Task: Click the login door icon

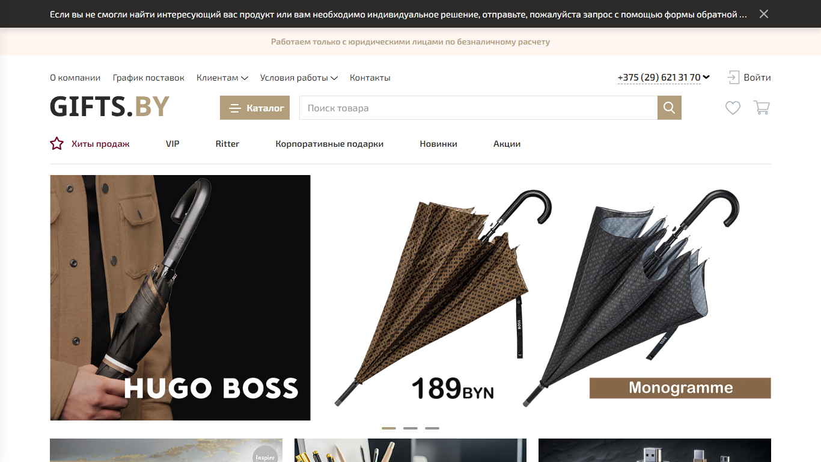Action: point(733,77)
